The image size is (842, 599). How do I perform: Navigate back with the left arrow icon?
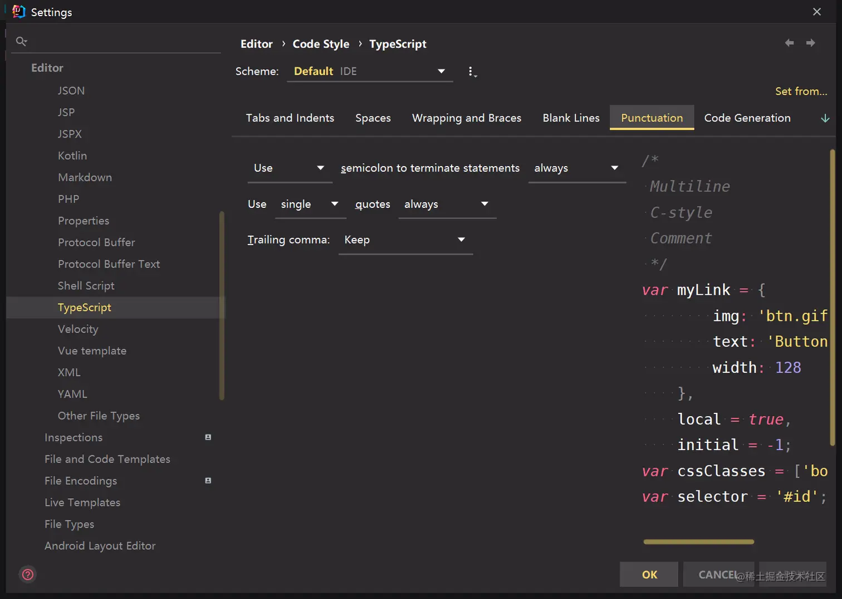(x=789, y=43)
